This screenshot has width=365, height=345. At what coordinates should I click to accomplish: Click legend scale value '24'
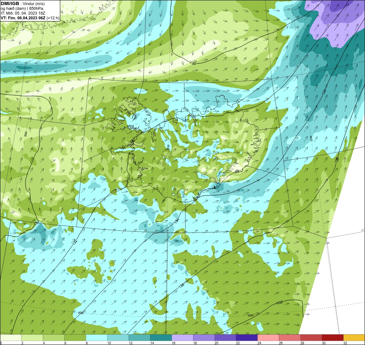pyautogui.click(x=259, y=343)
